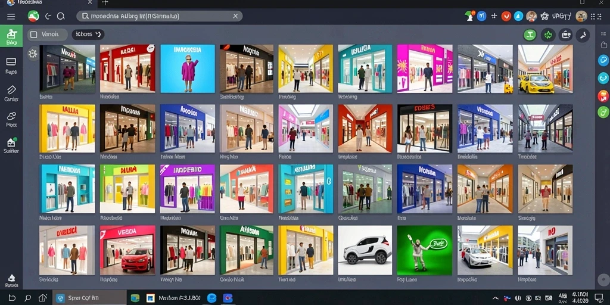Expand the system tray chevron in taskbar
Screen dimensions: 610x305
(x=495, y=298)
